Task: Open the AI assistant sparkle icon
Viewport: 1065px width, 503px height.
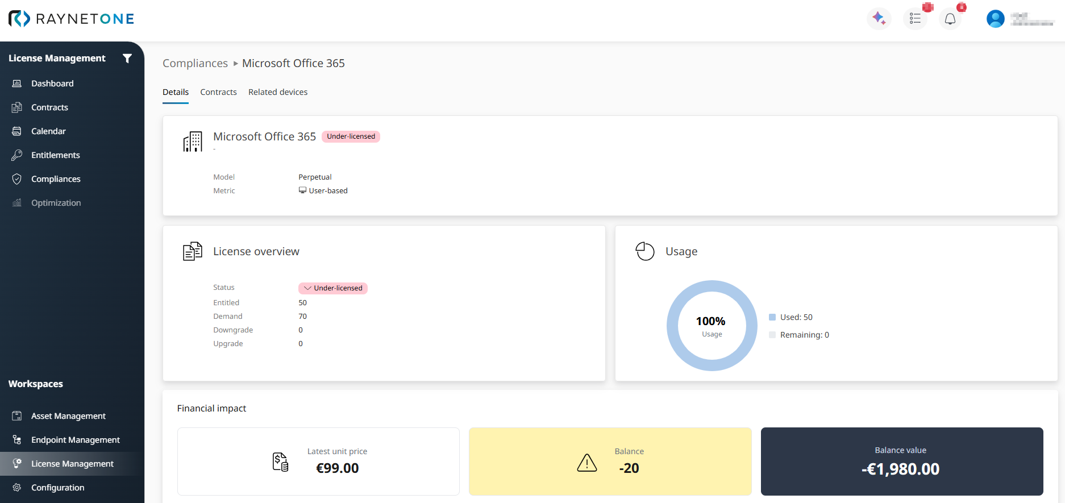Action: tap(879, 19)
